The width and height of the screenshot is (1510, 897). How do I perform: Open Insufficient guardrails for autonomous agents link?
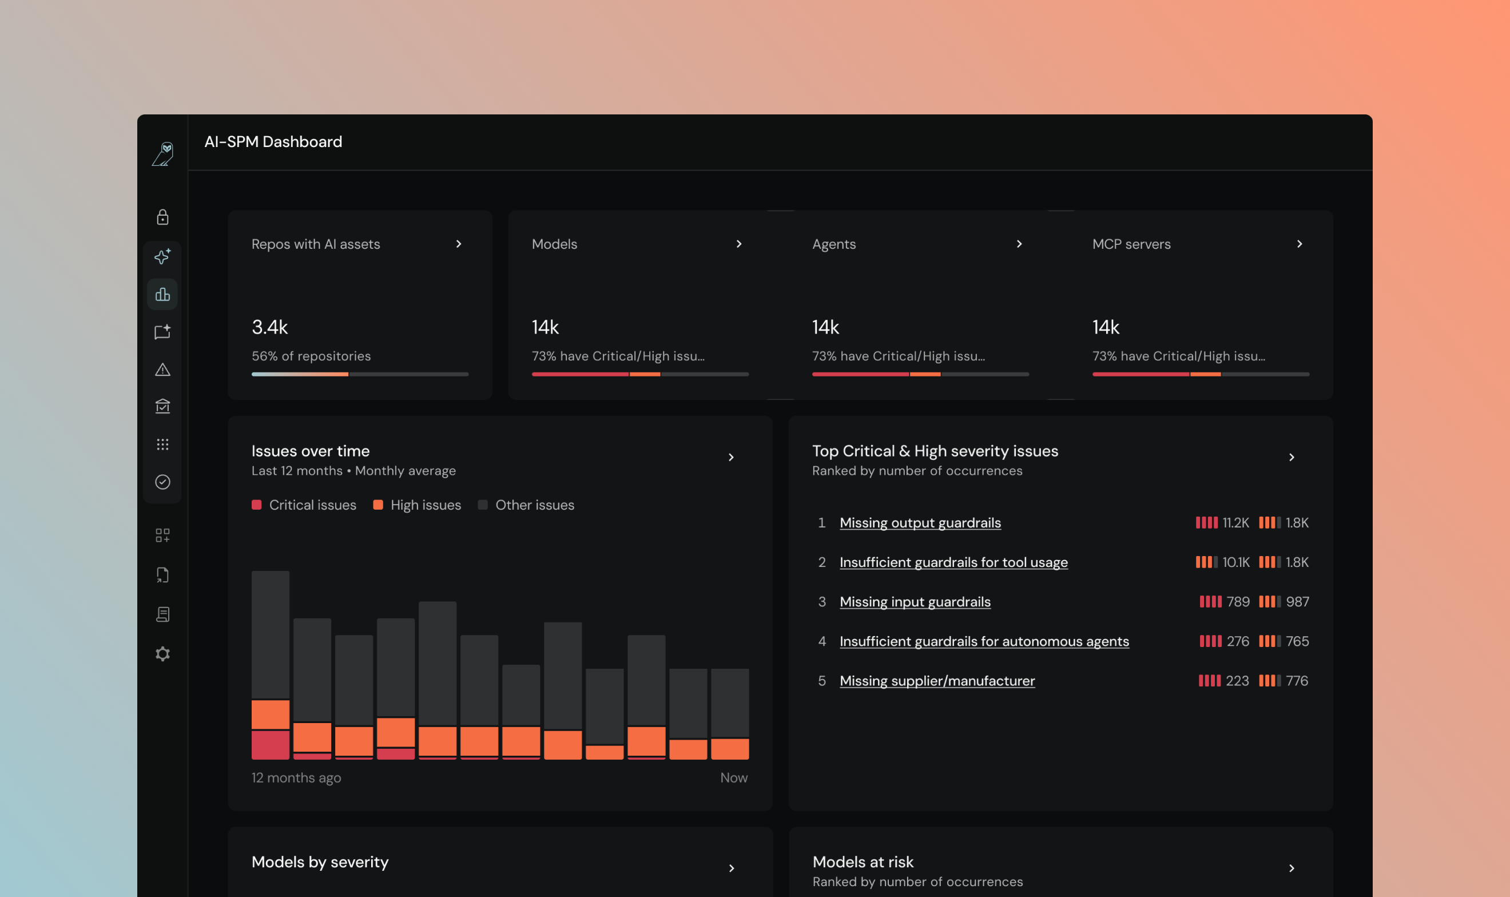click(x=984, y=641)
